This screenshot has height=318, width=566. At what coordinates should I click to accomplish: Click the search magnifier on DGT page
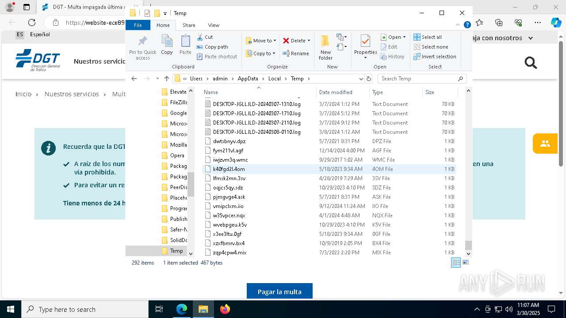531,63
